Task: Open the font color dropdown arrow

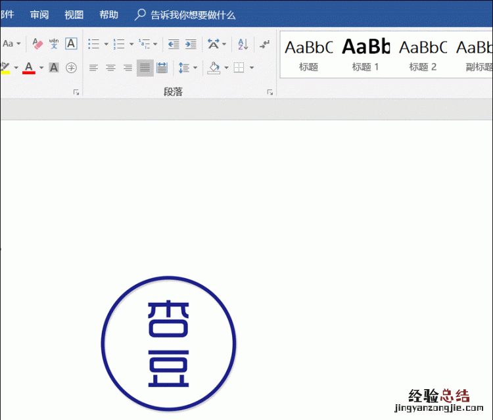Action: click(41, 68)
